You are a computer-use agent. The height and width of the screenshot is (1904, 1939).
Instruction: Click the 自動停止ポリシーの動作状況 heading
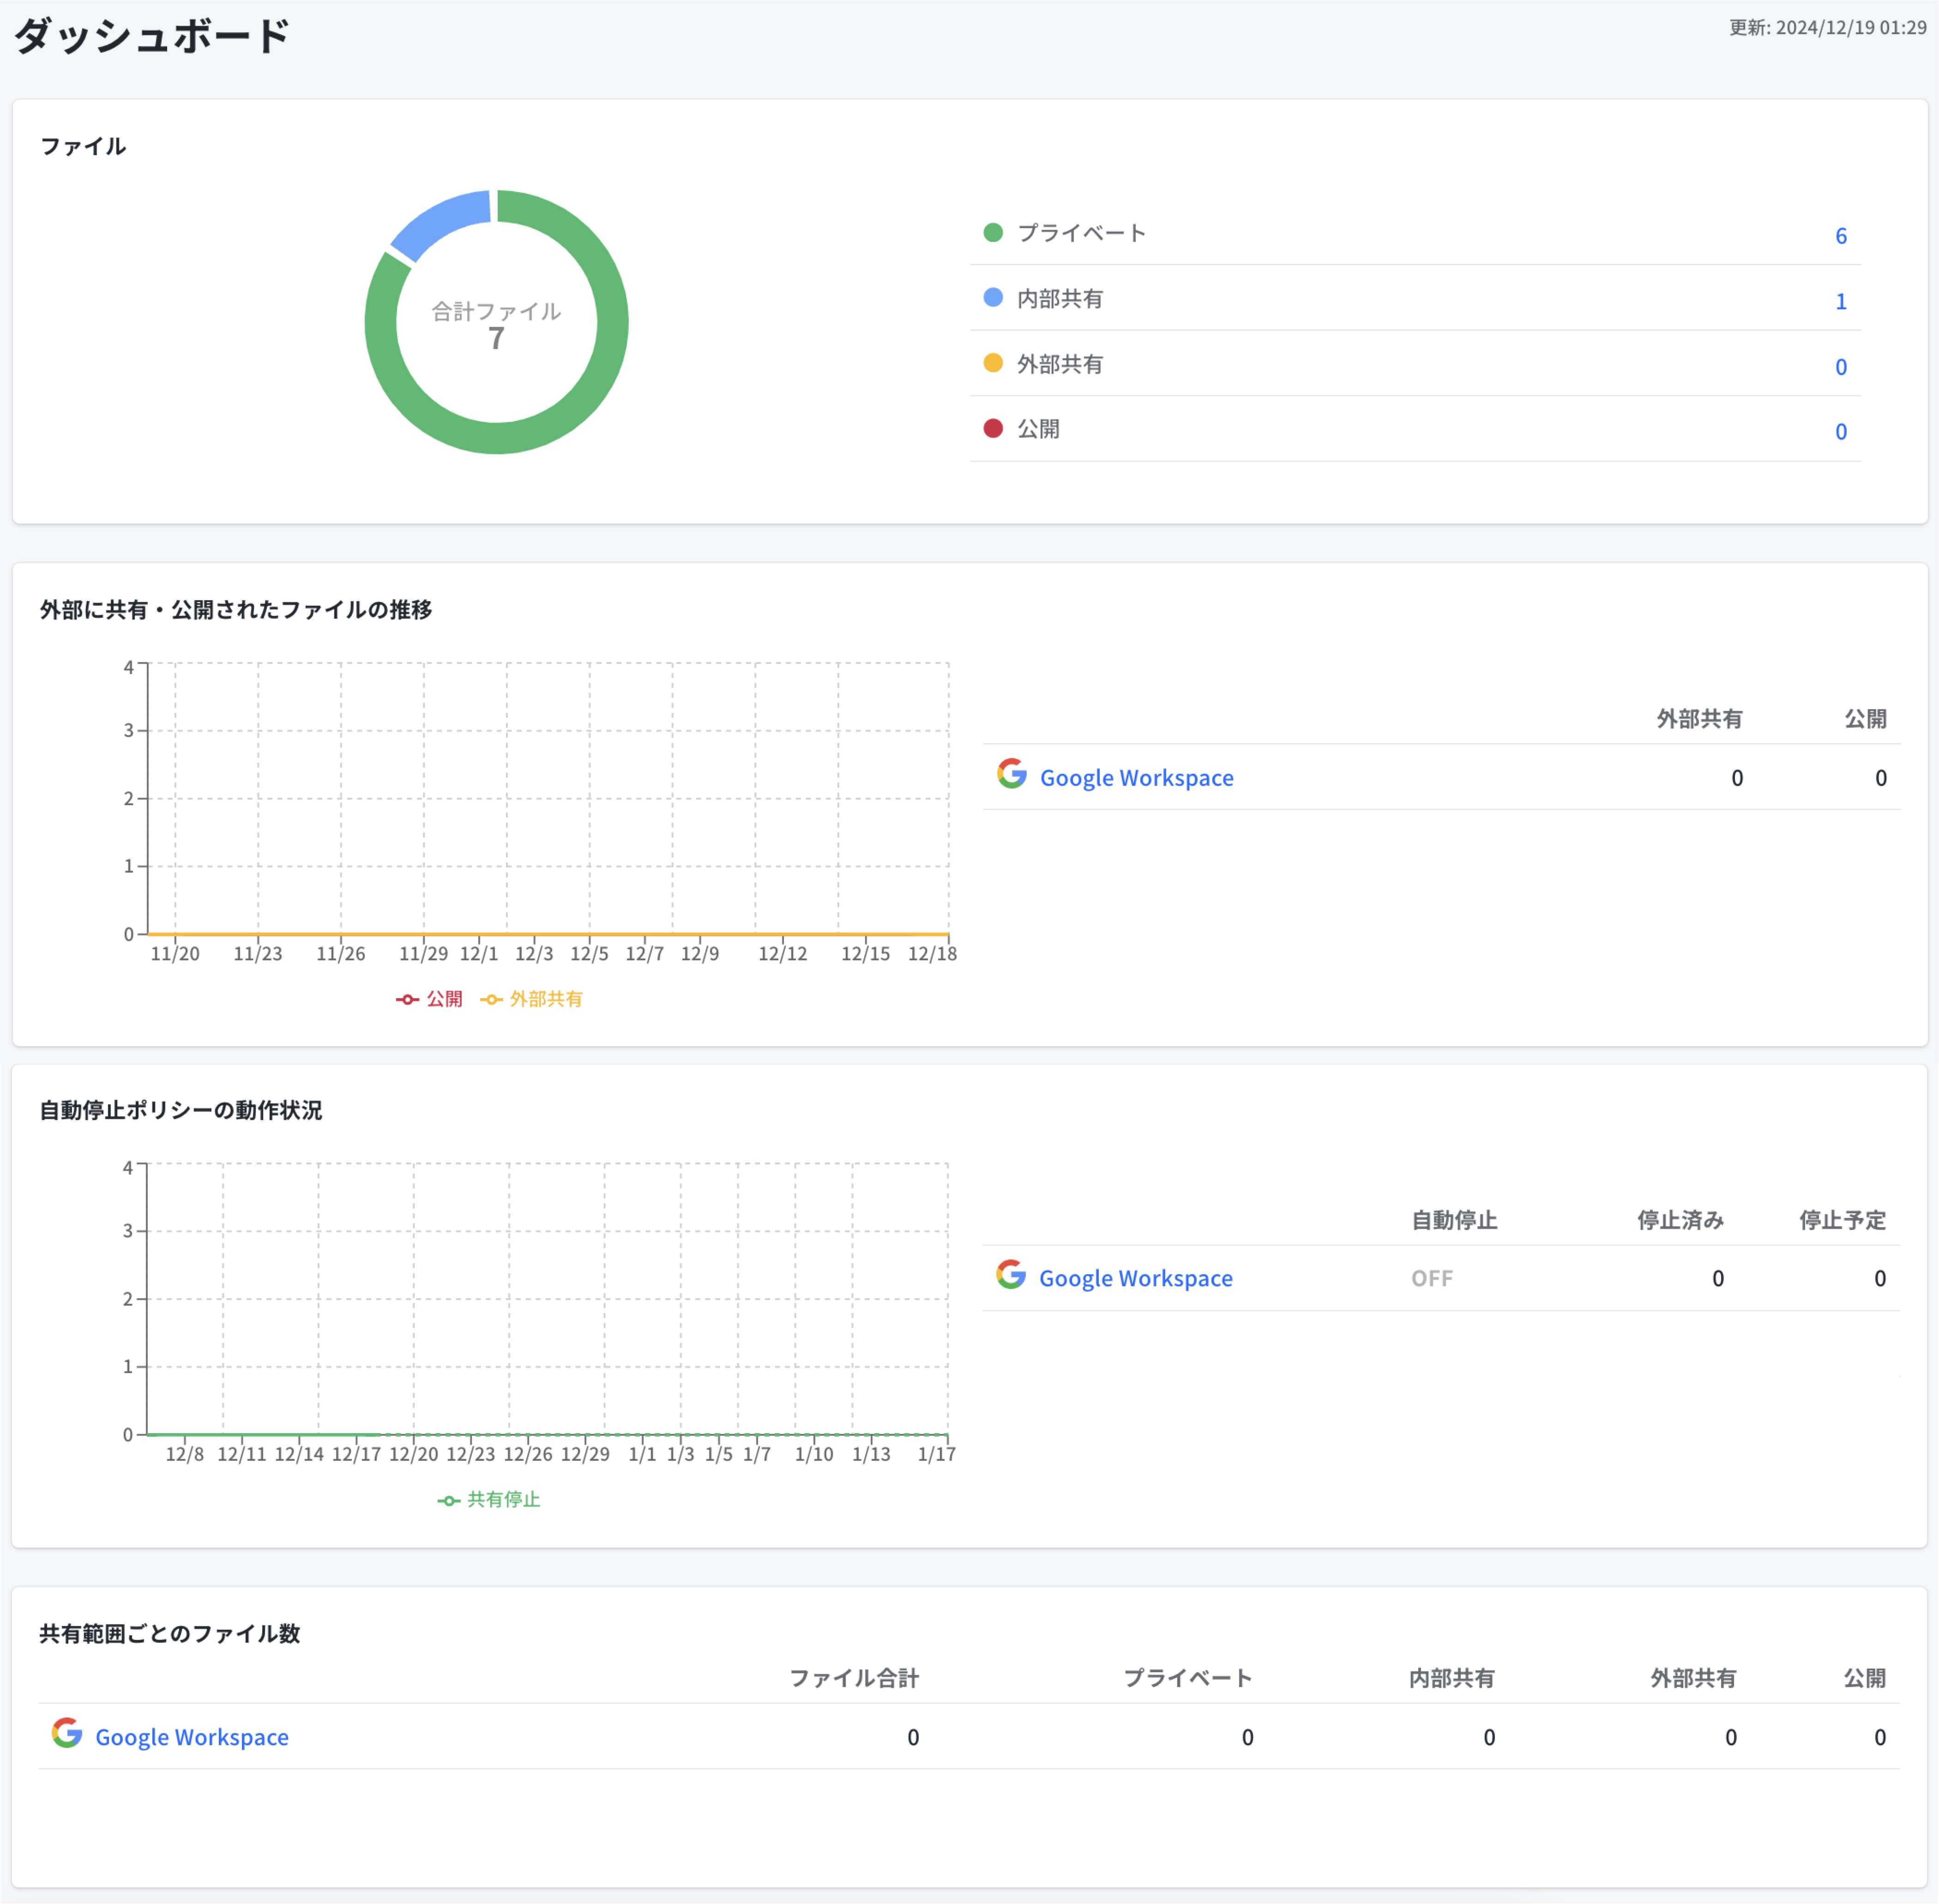click(x=180, y=1110)
